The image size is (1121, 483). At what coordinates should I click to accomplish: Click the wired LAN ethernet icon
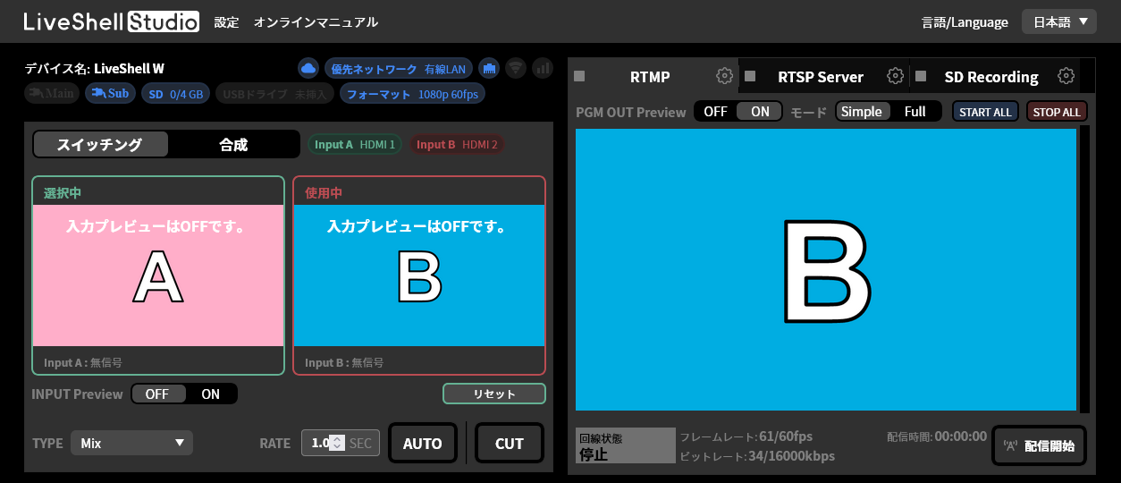pyautogui.click(x=488, y=68)
